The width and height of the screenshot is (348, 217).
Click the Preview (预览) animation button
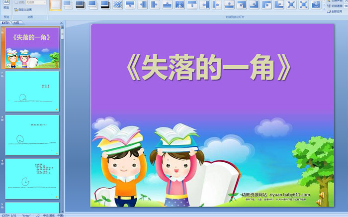pyautogui.click(x=6, y=4)
